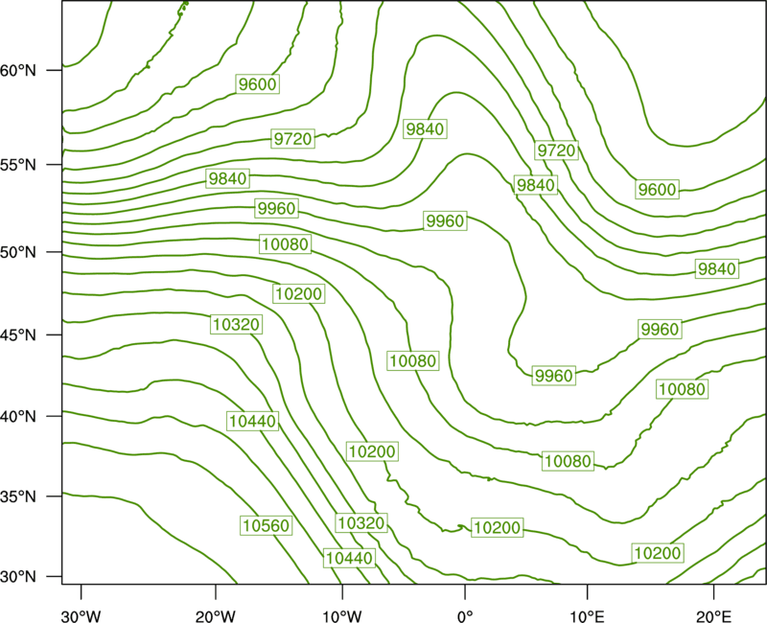
Task: Click the 9840 label at the right edge
Action: 716,269
